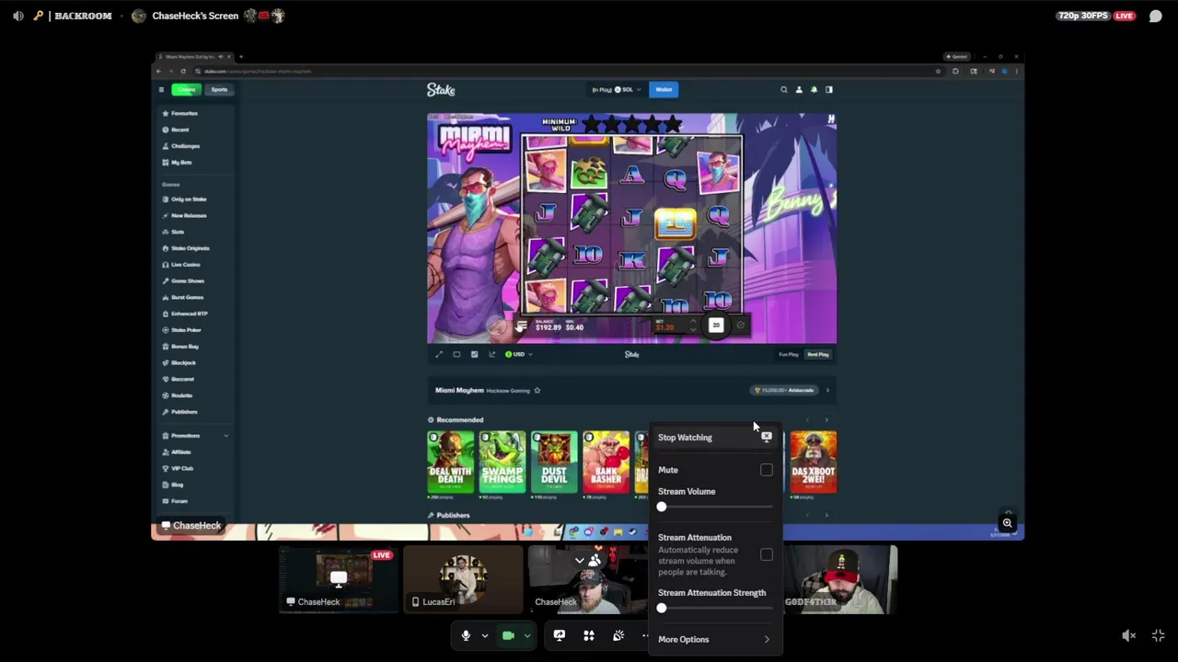Reload the page in the browser

[x=183, y=71]
